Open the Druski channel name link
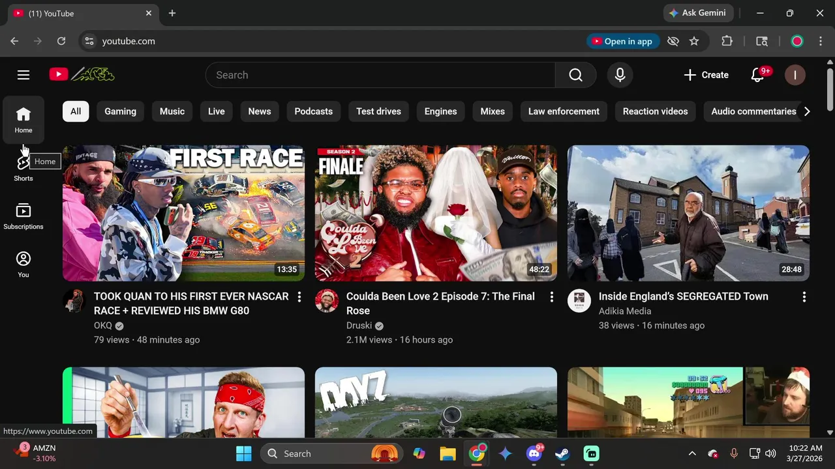Viewport: 835px width, 469px height. 359,326
